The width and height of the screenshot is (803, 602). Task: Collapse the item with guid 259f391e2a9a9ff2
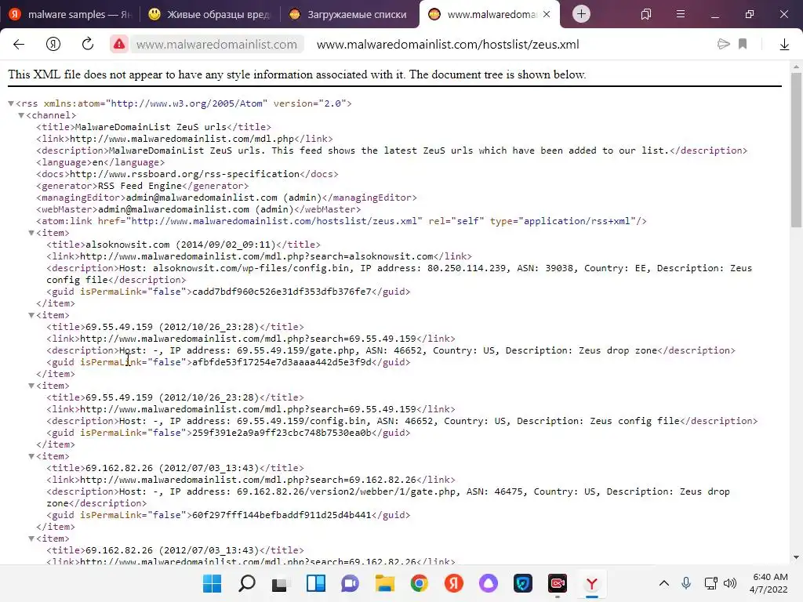31,386
